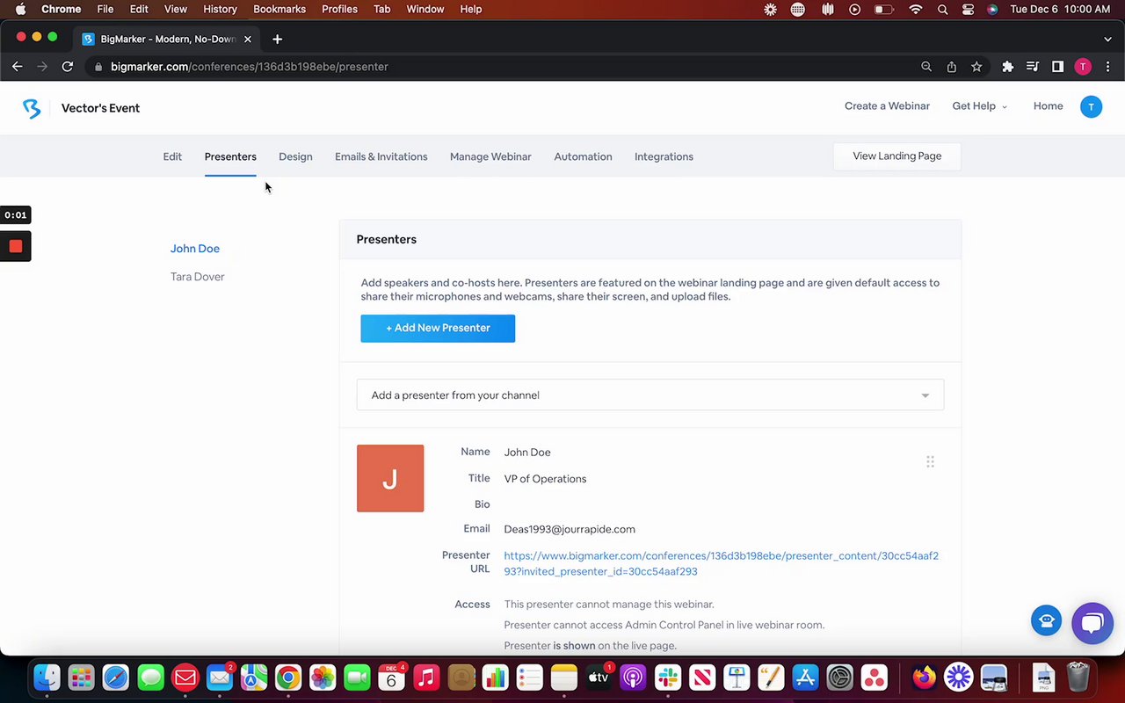Open Spotlight search in the menu bar
This screenshot has width=1125, height=703.
click(943, 9)
